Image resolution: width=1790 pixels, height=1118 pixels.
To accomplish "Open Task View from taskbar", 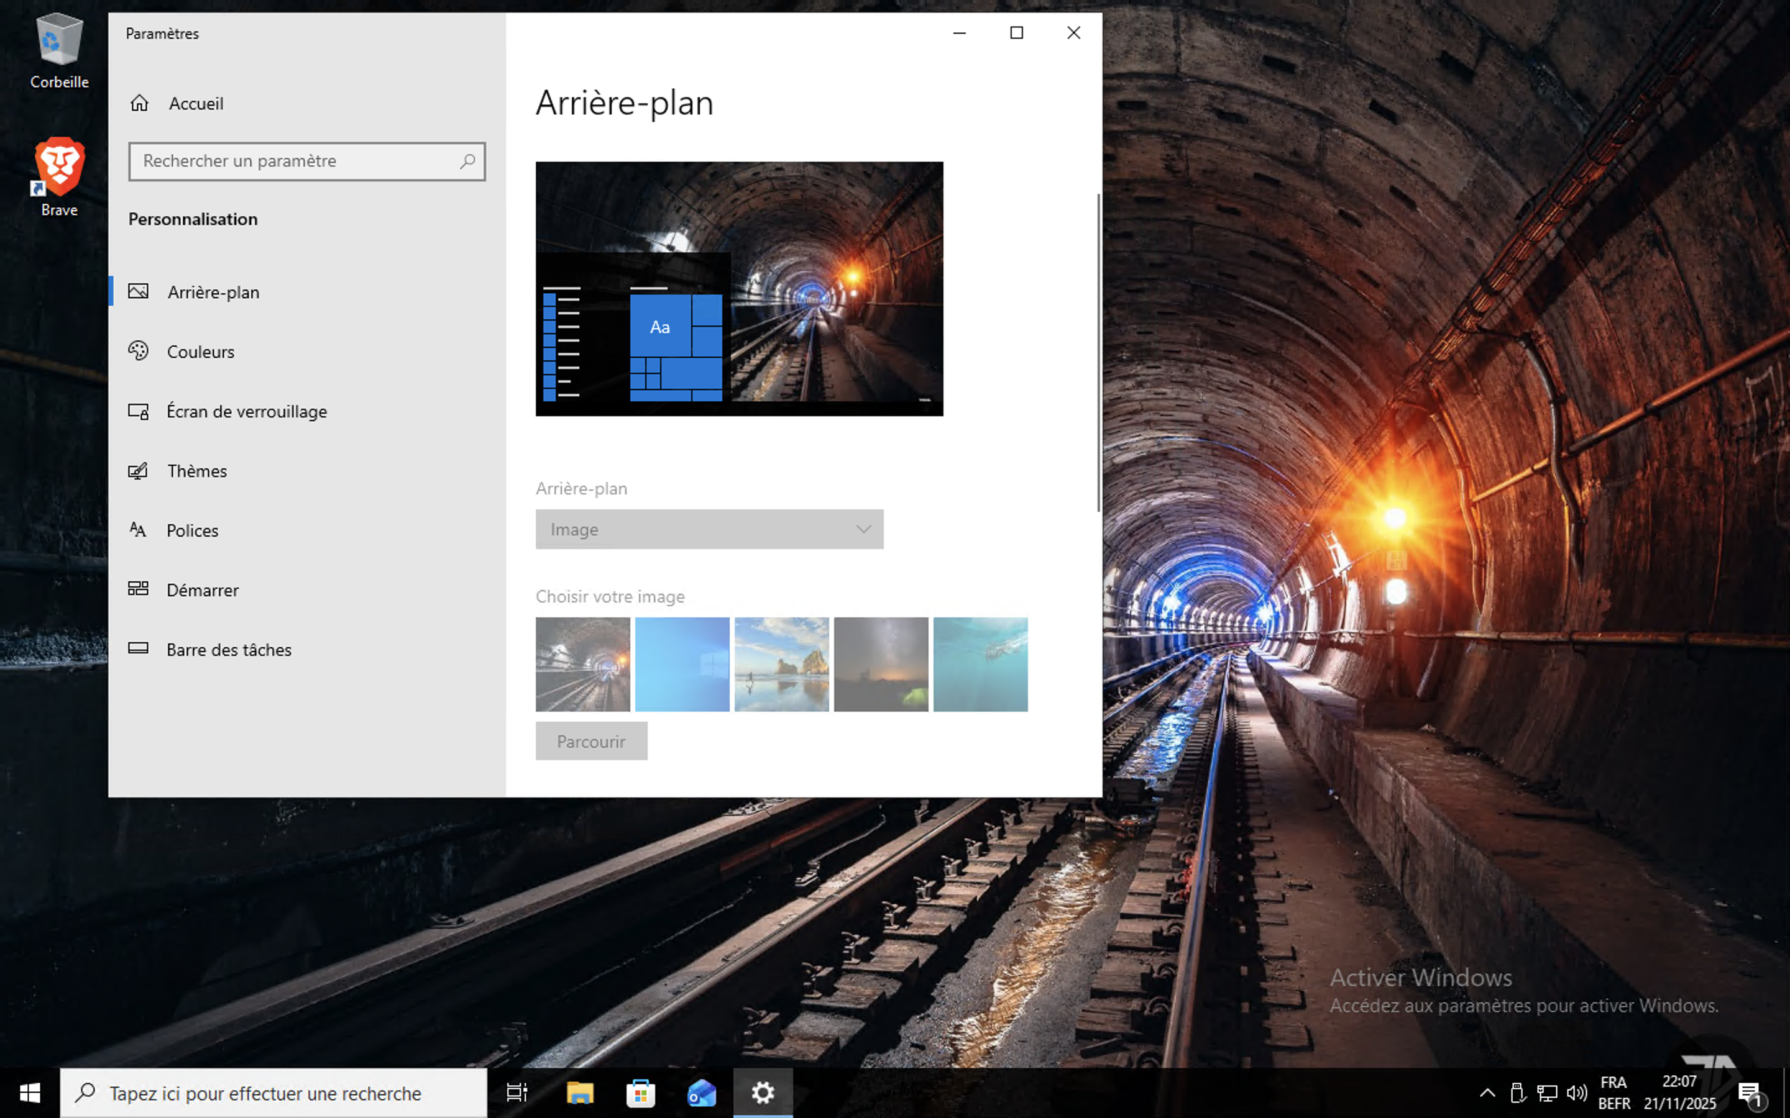I will click(x=516, y=1093).
